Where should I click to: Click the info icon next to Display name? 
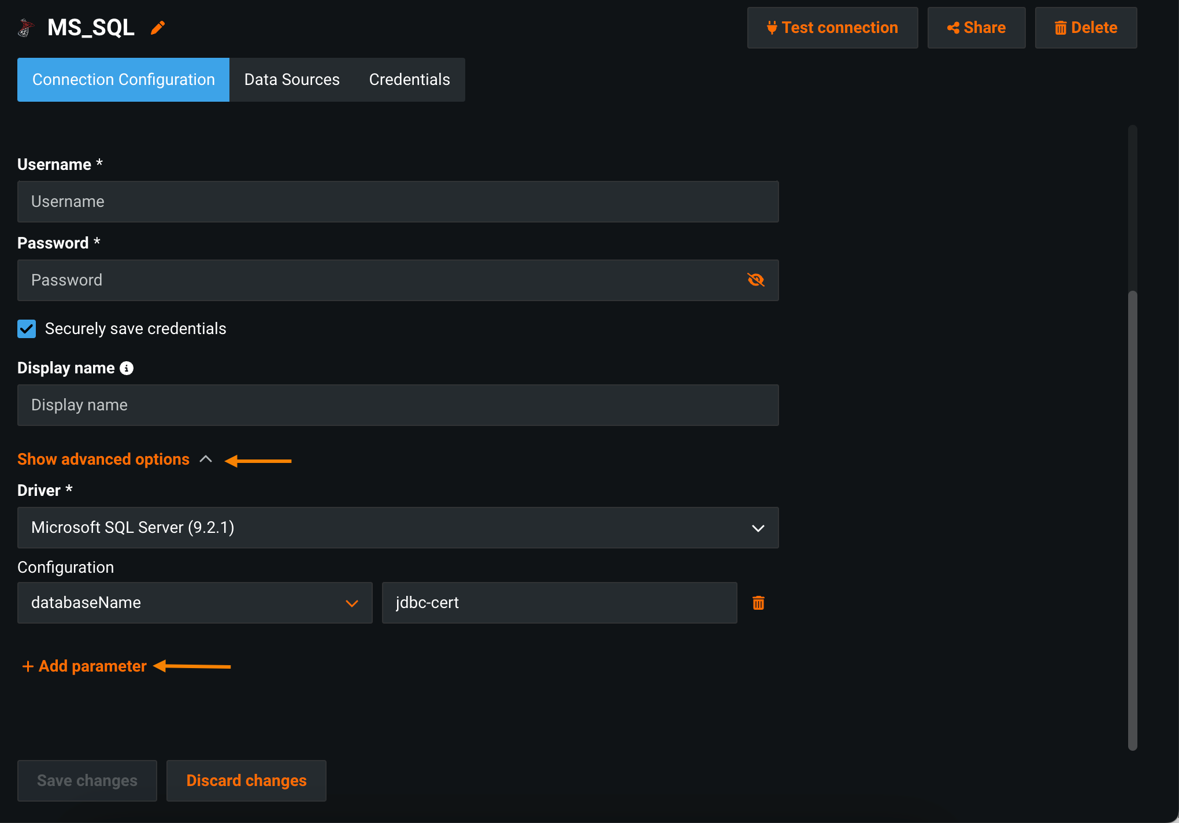point(127,368)
